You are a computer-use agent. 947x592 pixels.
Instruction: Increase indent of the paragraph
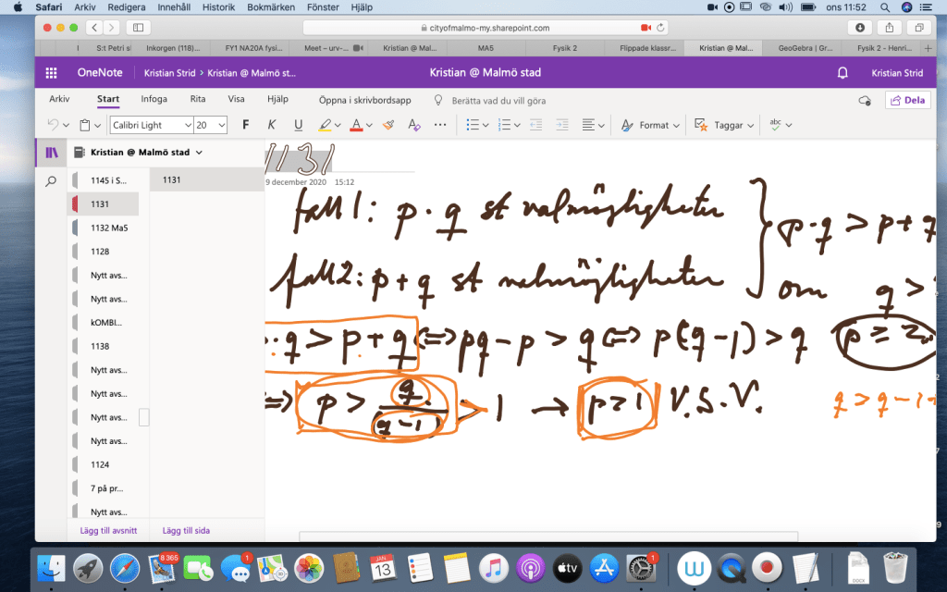560,125
